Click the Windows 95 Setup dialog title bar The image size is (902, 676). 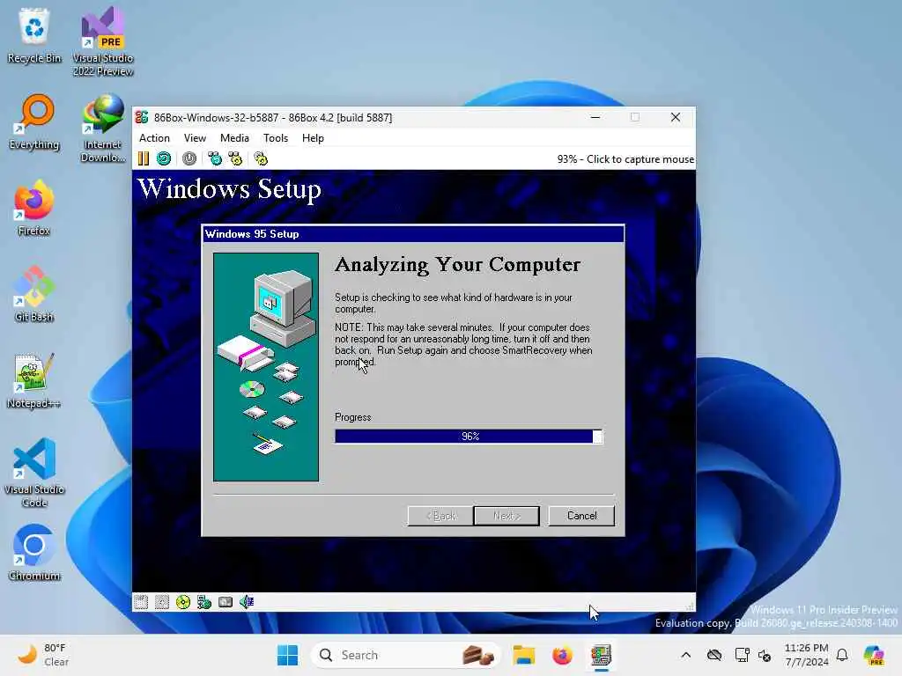click(x=413, y=234)
